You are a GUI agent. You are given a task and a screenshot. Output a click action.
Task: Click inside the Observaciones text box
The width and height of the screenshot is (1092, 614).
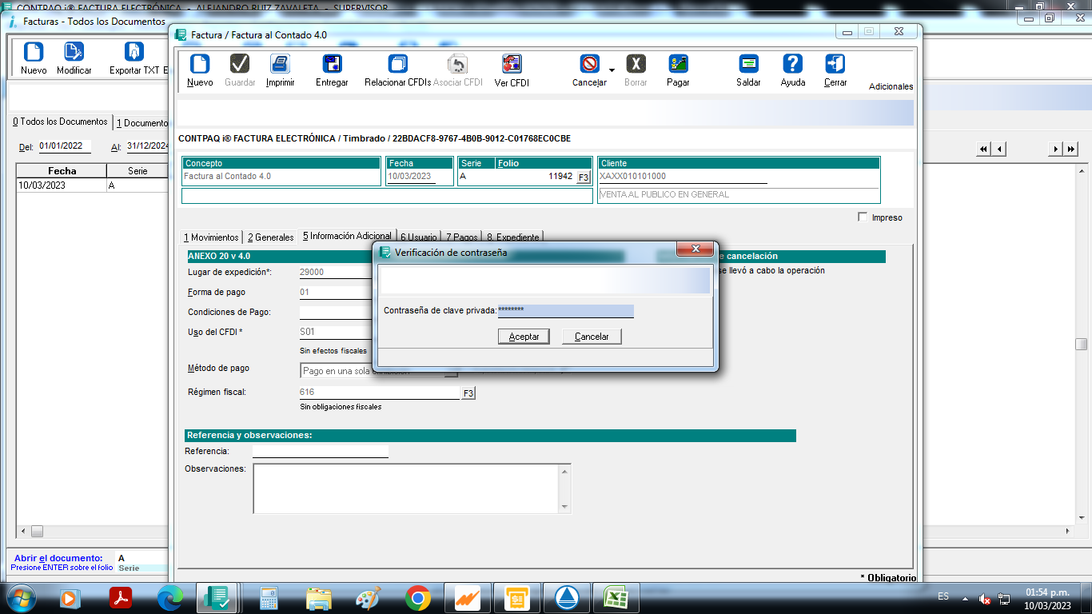[406, 488]
